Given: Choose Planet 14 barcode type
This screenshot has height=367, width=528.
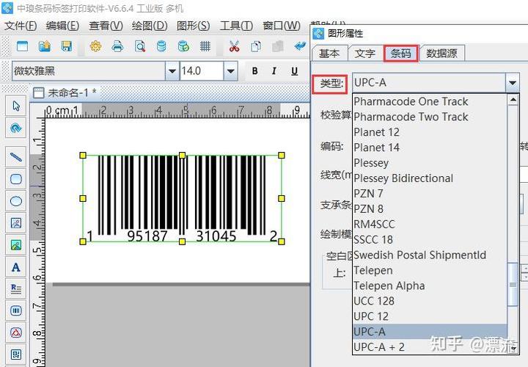Looking at the screenshot, I should (x=430, y=148).
